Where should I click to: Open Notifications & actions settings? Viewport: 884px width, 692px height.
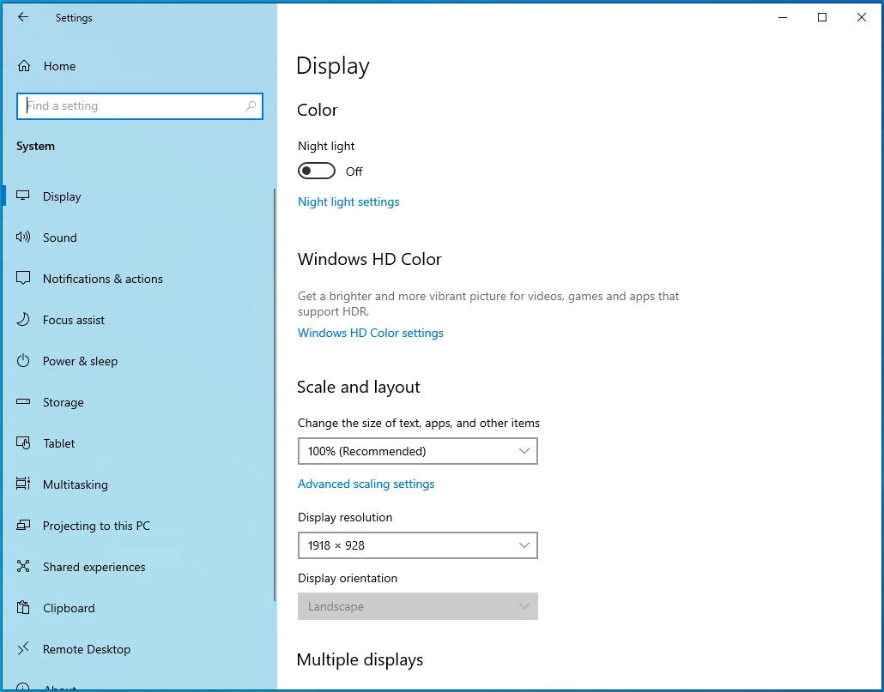pyautogui.click(x=139, y=278)
